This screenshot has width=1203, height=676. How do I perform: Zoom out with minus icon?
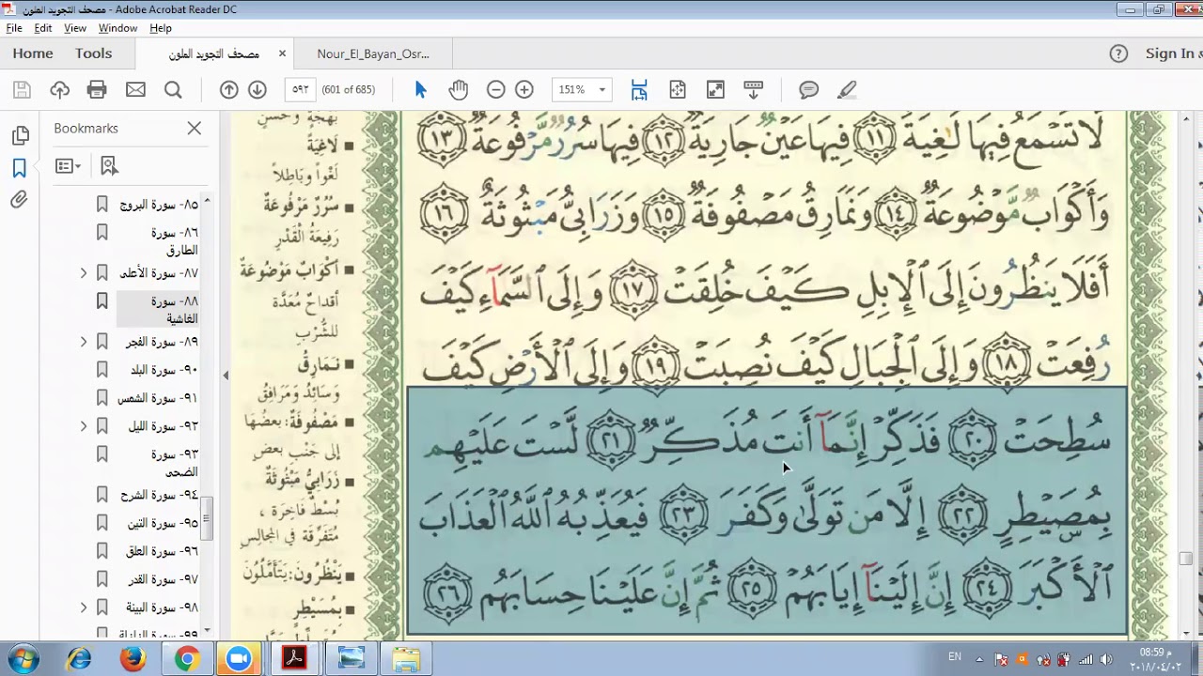(x=495, y=89)
